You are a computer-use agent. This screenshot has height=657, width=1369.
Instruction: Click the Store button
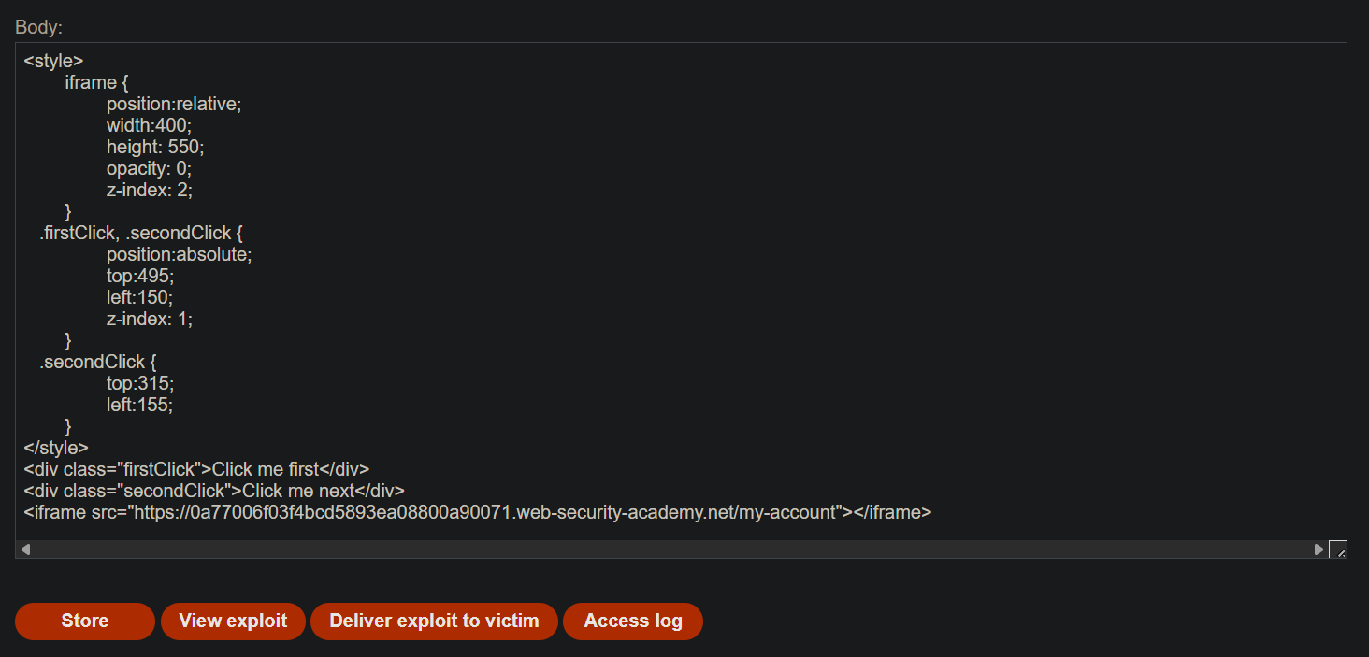[85, 621]
